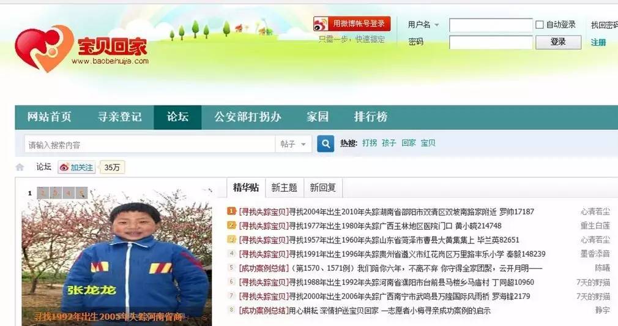
Task: Click the password input field
Action: click(x=491, y=42)
